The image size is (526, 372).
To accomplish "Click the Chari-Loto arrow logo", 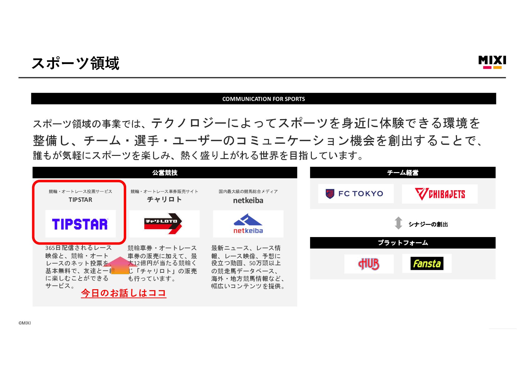I will (x=163, y=223).
